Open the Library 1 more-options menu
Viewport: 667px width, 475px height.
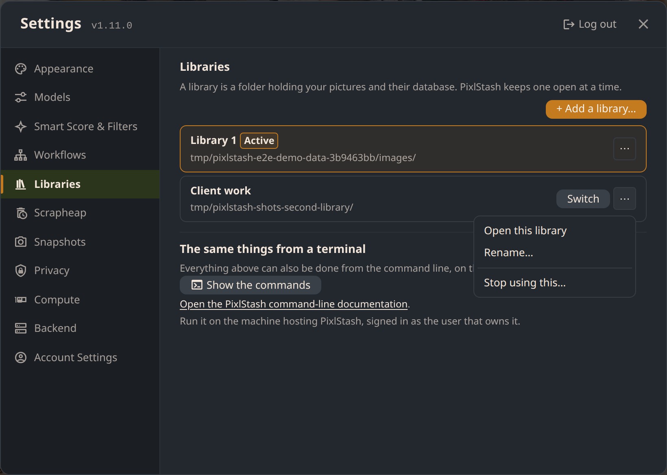pos(625,149)
